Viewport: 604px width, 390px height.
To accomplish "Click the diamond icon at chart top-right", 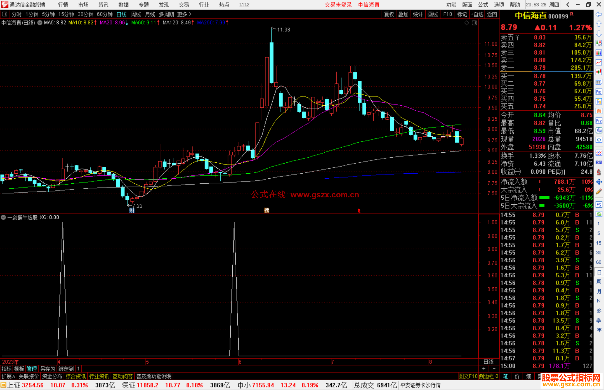I will pyautogui.click(x=466, y=23).
